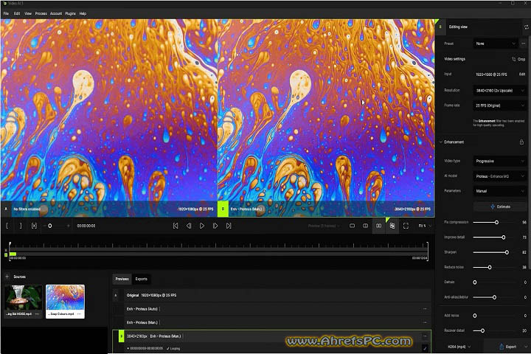The image size is (531, 354).
Task: Select the comparison view icon
Action: pyautogui.click(x=392, y=226)
